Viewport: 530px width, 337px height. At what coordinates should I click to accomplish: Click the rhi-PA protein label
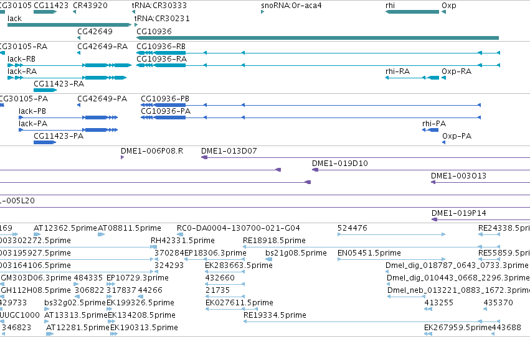coord(434,124)
